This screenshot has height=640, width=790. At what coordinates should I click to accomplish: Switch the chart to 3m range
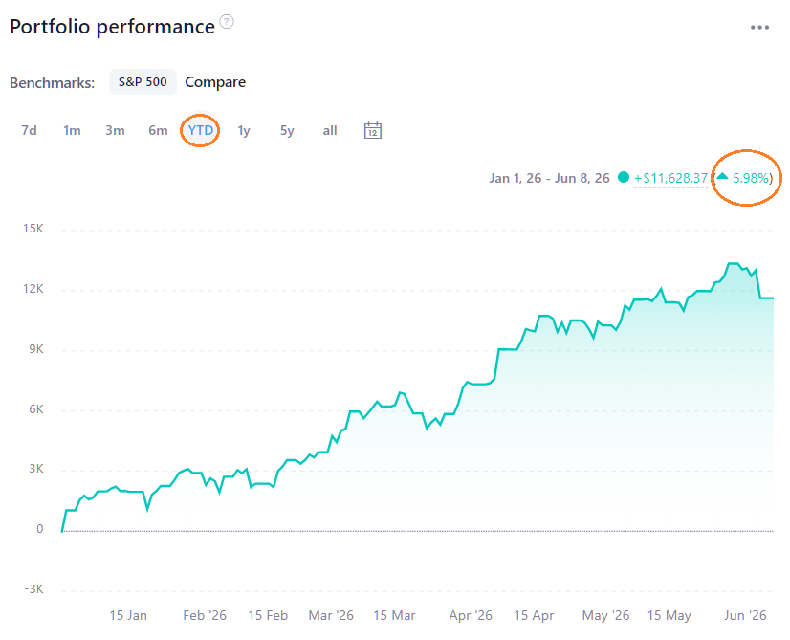(x=115, y=130)
